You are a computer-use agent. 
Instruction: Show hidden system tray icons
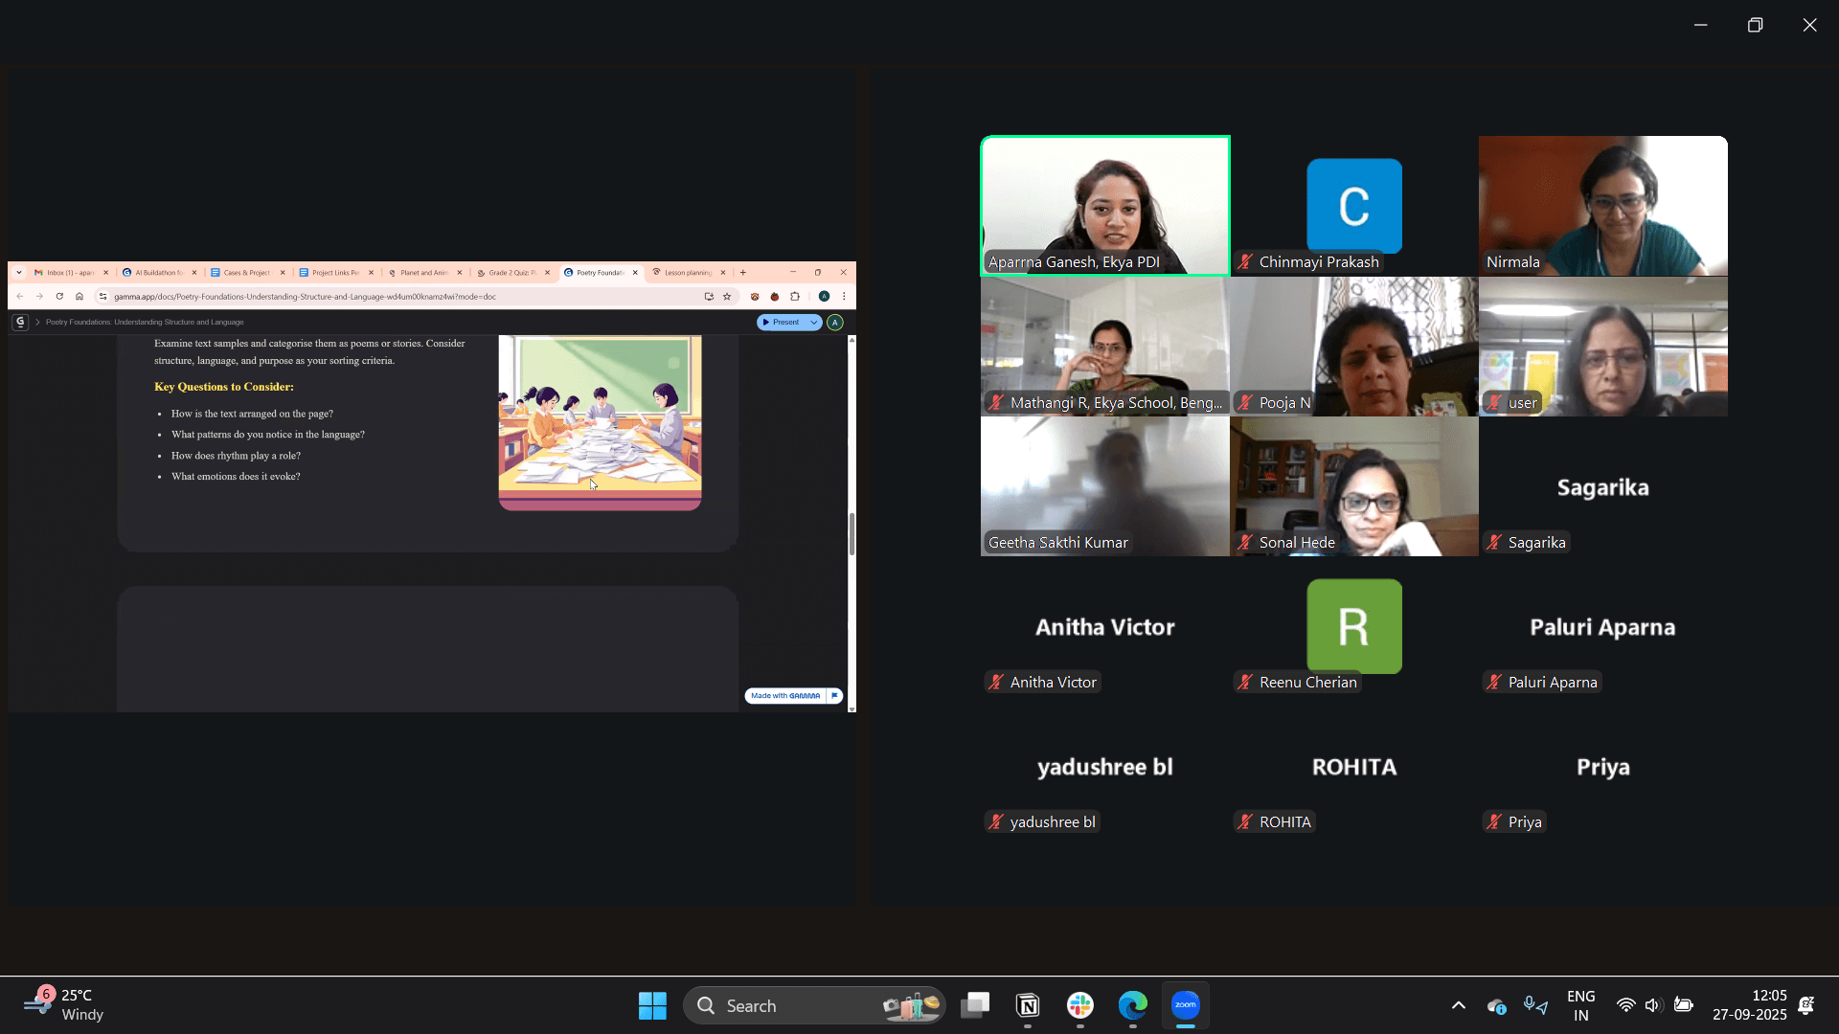1459,1005
